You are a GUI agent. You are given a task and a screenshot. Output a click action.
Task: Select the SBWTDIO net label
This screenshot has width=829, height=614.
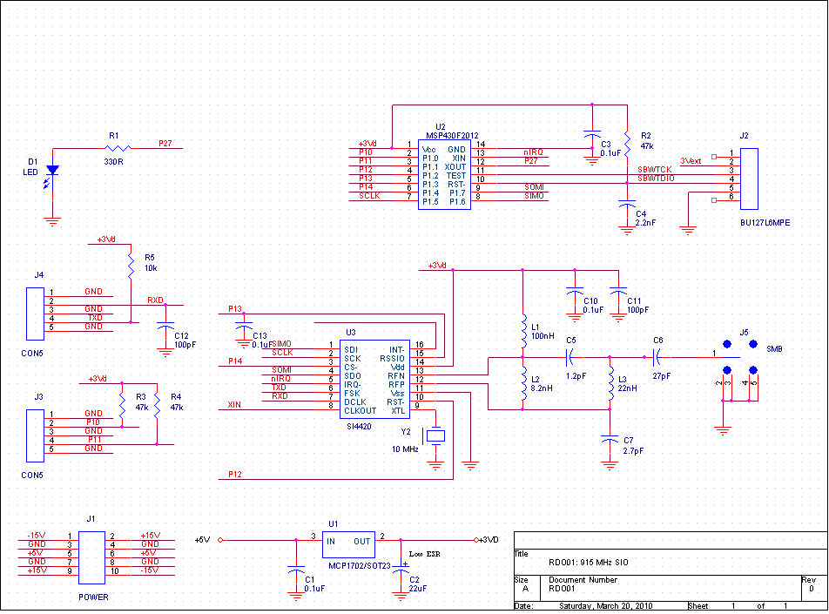coord(655,178)
